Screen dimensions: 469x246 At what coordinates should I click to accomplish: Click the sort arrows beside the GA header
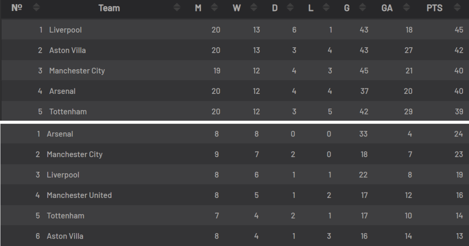click(406, 8)
